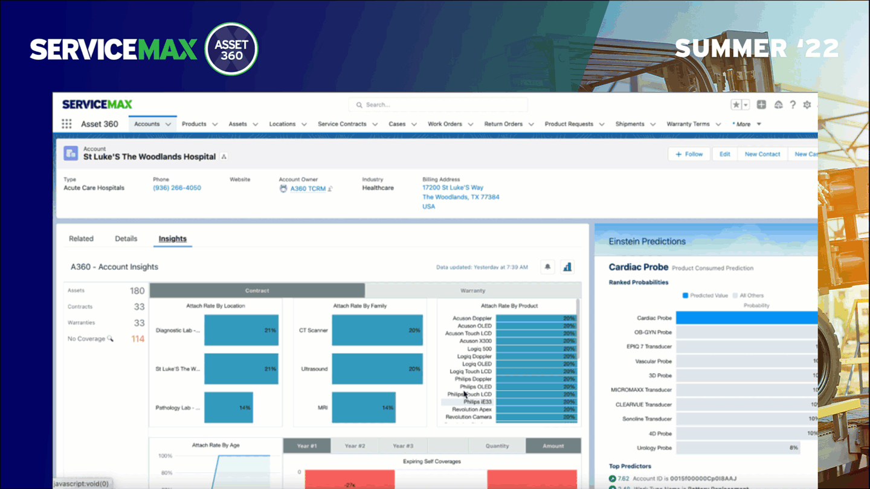The height and width of the screenshot is (489, 870).
Task: Click the add favorite star icon
Action: pyautogui.click(x=736, y=104)
